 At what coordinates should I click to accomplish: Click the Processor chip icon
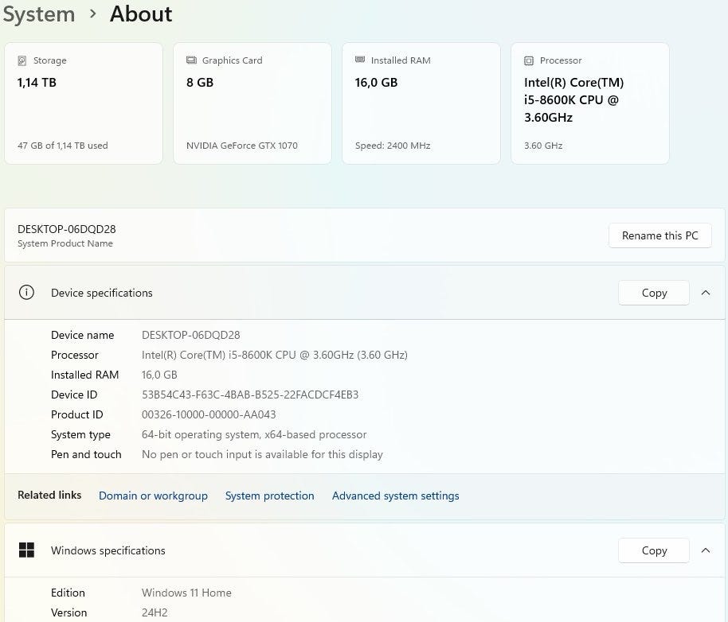[529, 60]
